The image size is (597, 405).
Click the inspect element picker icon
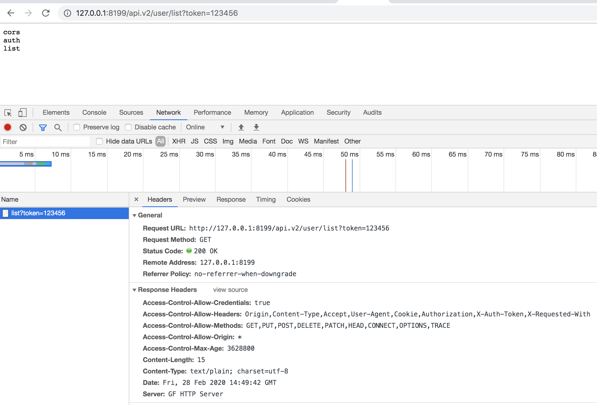(8, 113)
